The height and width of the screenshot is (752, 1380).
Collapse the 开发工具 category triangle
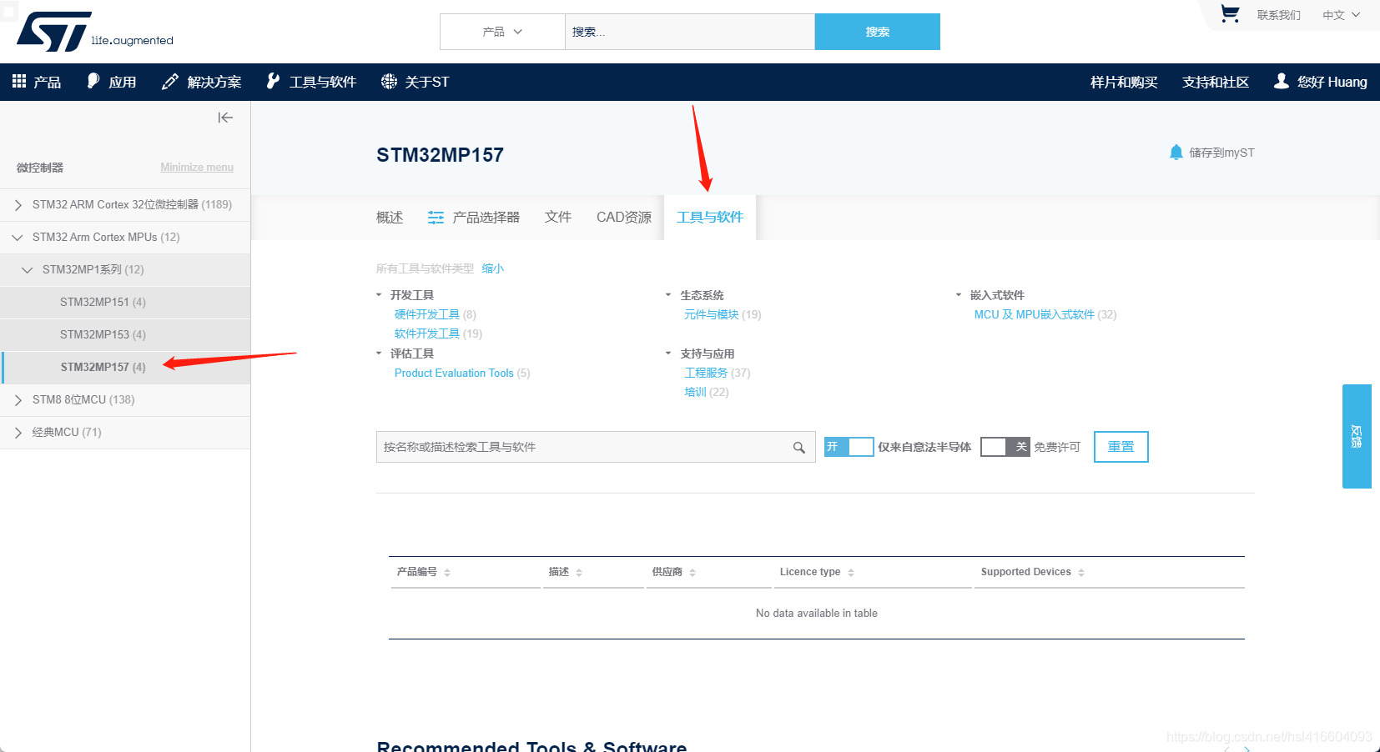coord(379,295)
